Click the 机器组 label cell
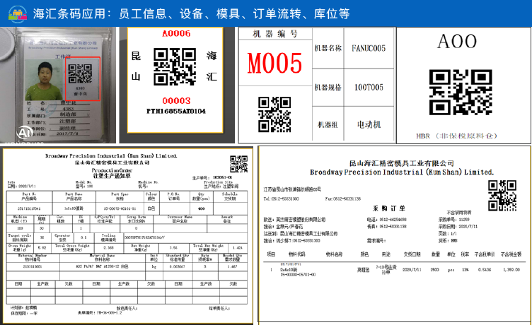Screen dimensions: 532x325 [x=328, y=125]
